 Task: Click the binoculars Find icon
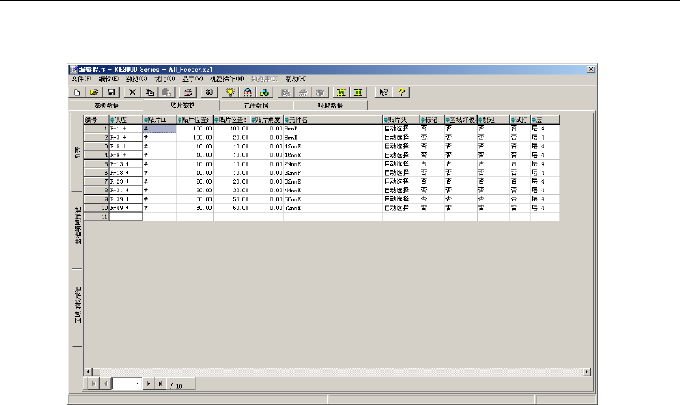tap(209, 92)
